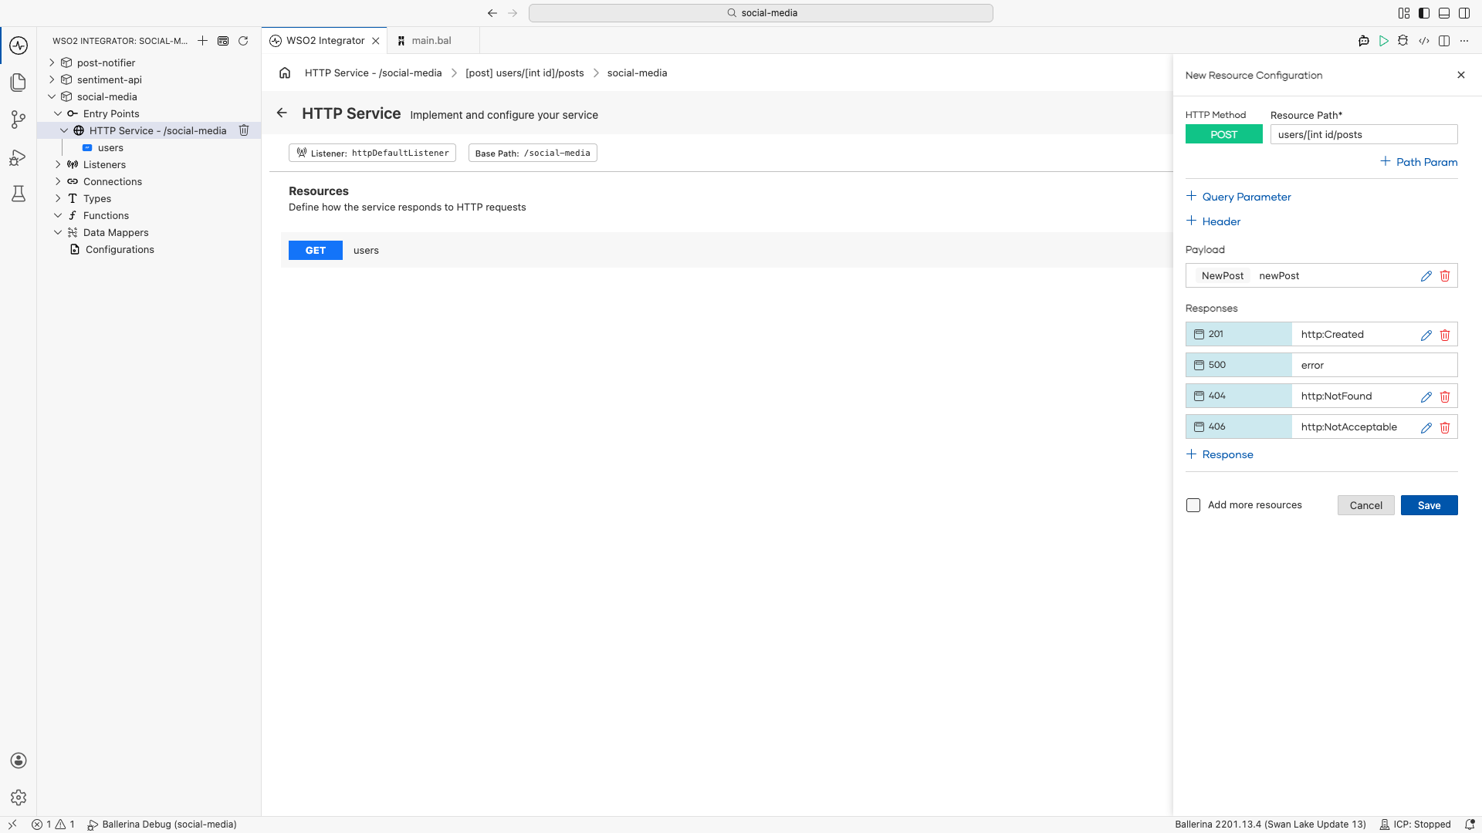
Task: Go back with the HTTP Service arrow
Action: pos(282,113)
